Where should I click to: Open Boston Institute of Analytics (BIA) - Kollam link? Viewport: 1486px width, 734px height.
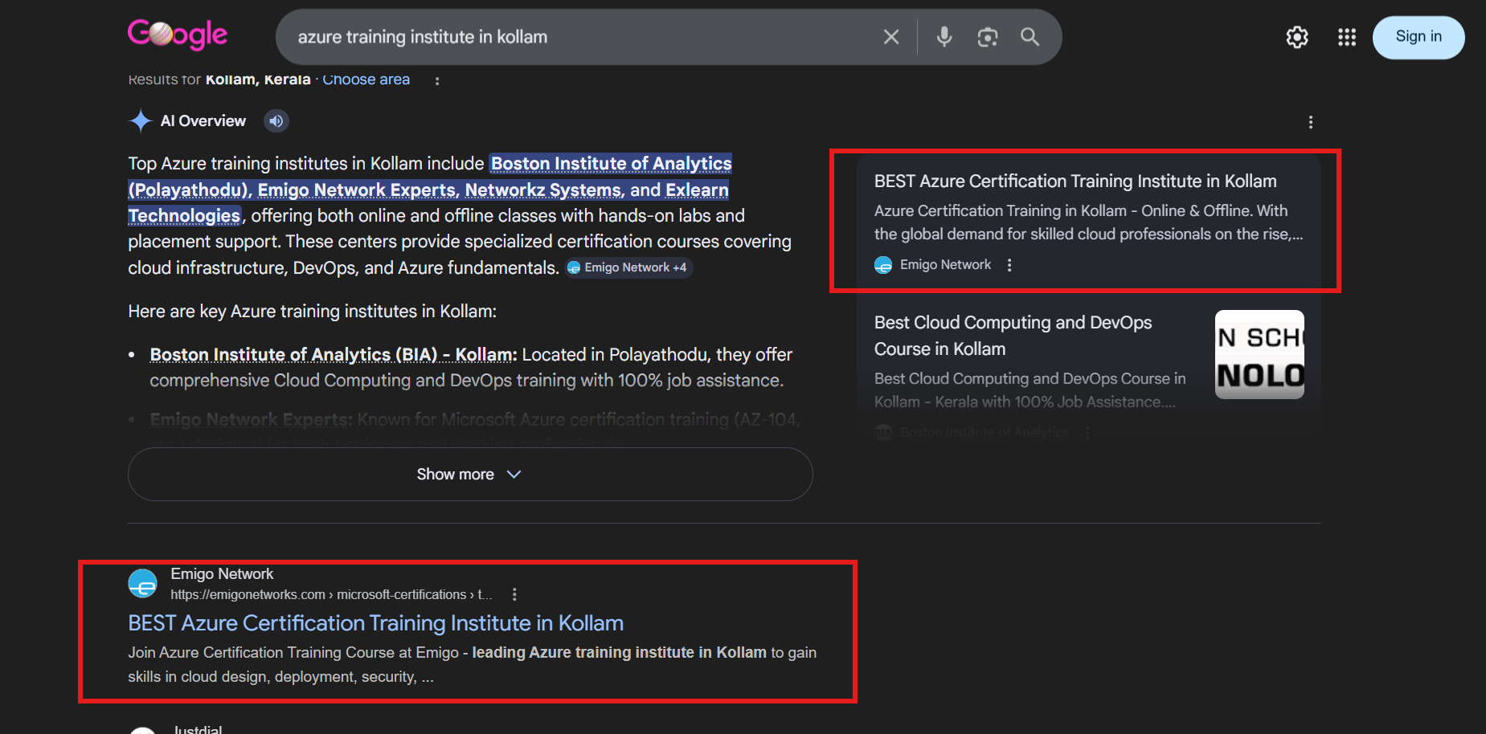point(333,355)
